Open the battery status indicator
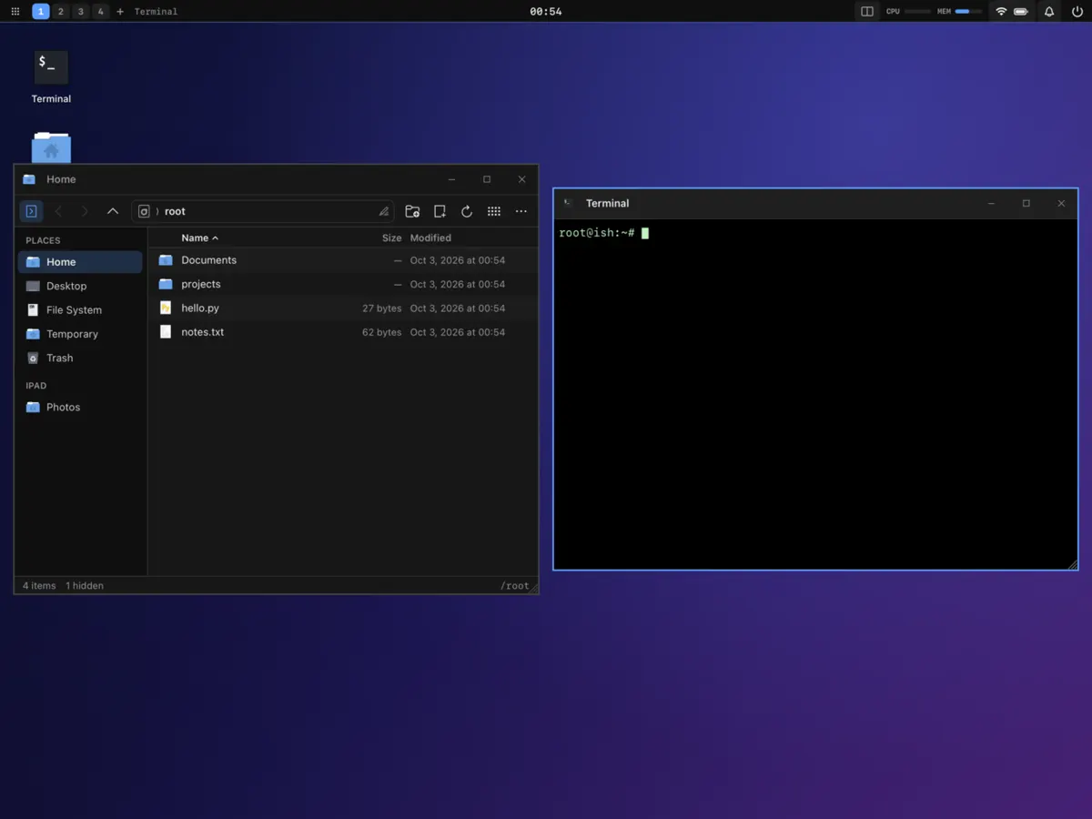The image size is (1092, 819). pos(1021,11)
